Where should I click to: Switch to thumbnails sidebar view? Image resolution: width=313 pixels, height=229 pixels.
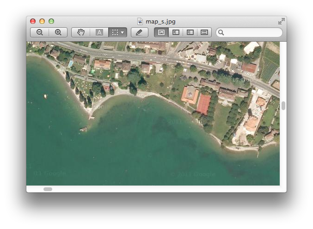coord(176,32)
